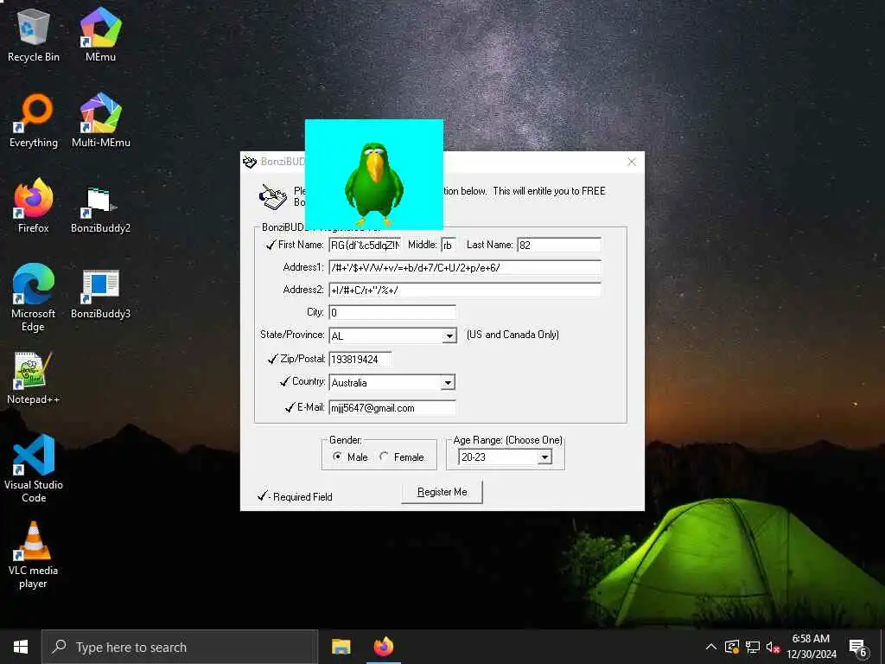Expand the State/Province dropdown
The width and height of the screenshot is (885, 664).
coord(449,336)
